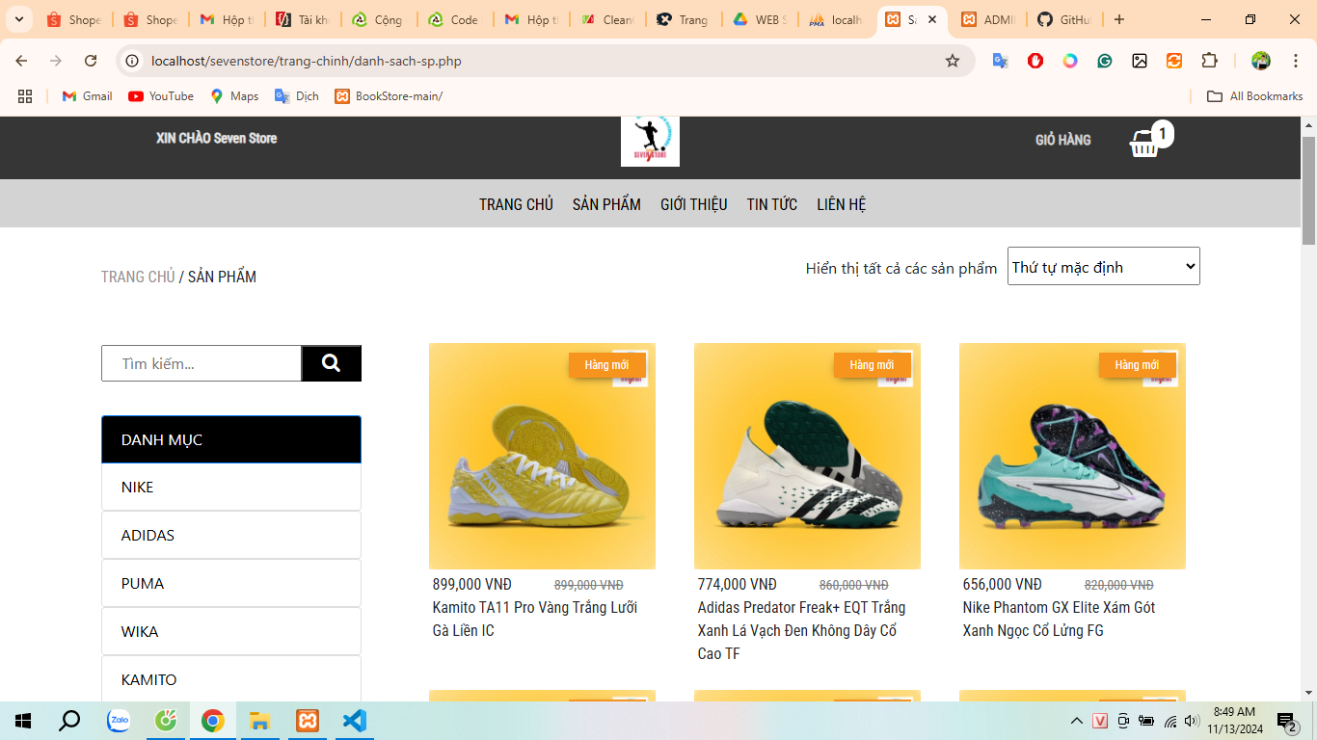
Task: Open the All Bookmarks folder
Action: tap(1255, 96)
